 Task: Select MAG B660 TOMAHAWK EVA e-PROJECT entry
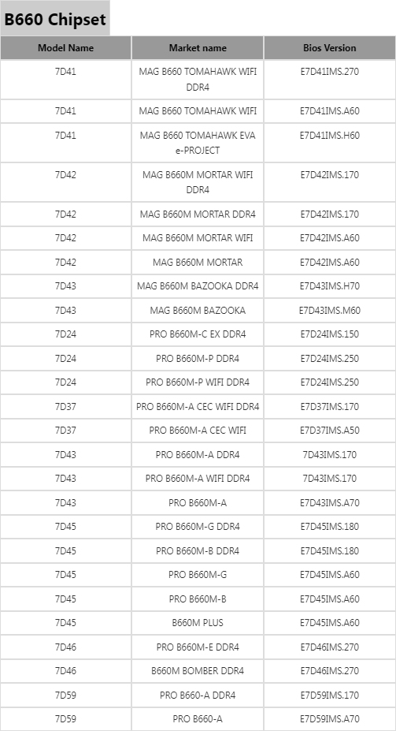[x=198, y=143]
